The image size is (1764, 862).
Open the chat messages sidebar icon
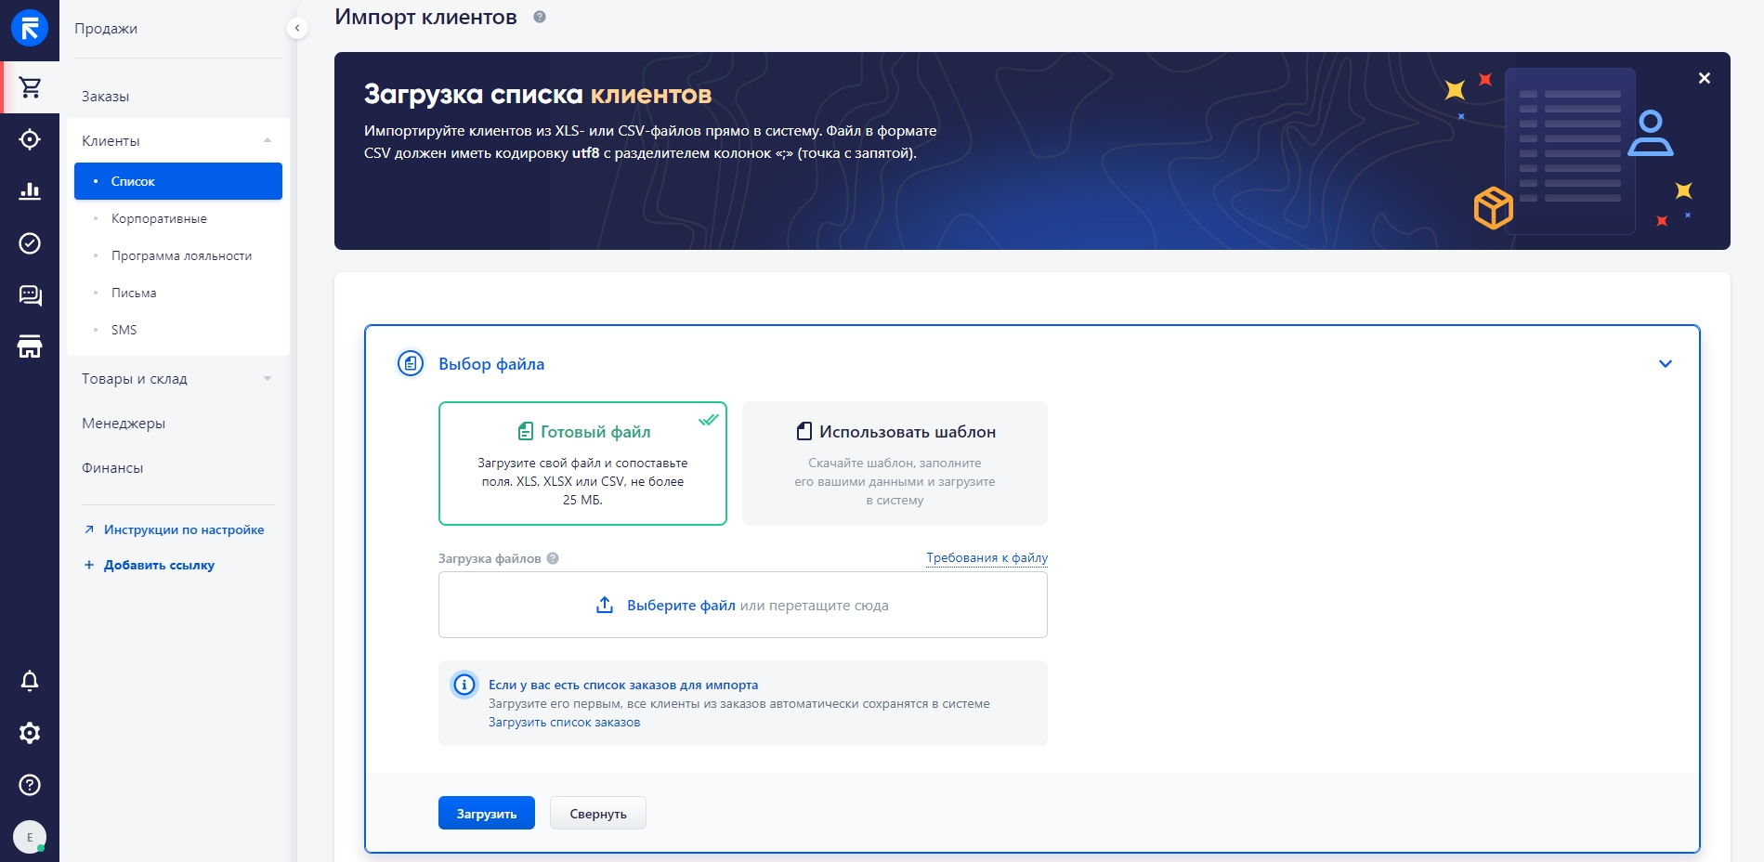pos(30,295)
